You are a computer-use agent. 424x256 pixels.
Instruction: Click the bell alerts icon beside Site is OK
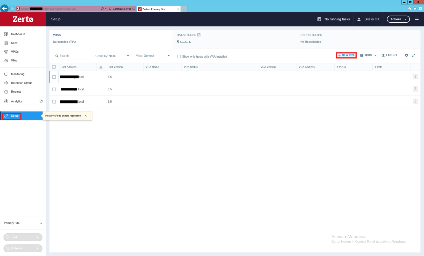coord(359,19)
